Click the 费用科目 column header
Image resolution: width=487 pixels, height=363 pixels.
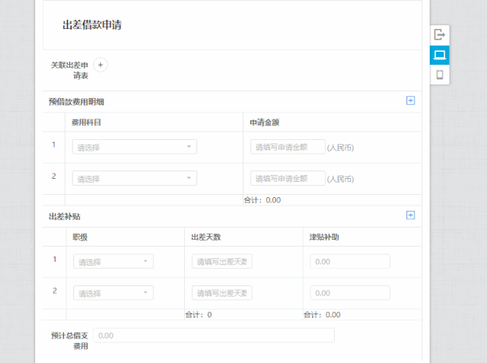87,122
